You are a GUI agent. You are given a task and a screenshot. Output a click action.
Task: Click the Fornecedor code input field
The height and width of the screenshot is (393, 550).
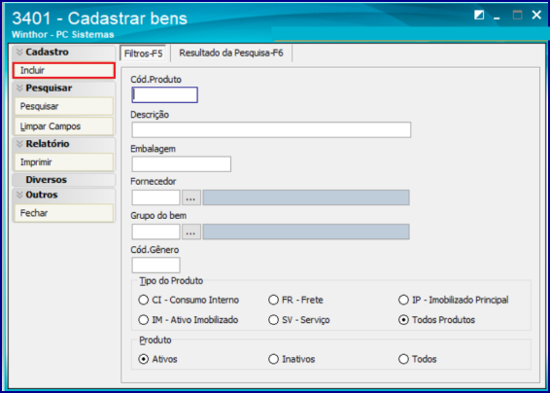coord(155,197)
